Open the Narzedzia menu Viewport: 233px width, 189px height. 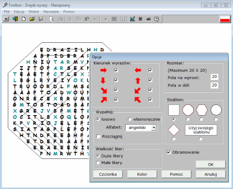pyautogui.click(x=51, y=12)
